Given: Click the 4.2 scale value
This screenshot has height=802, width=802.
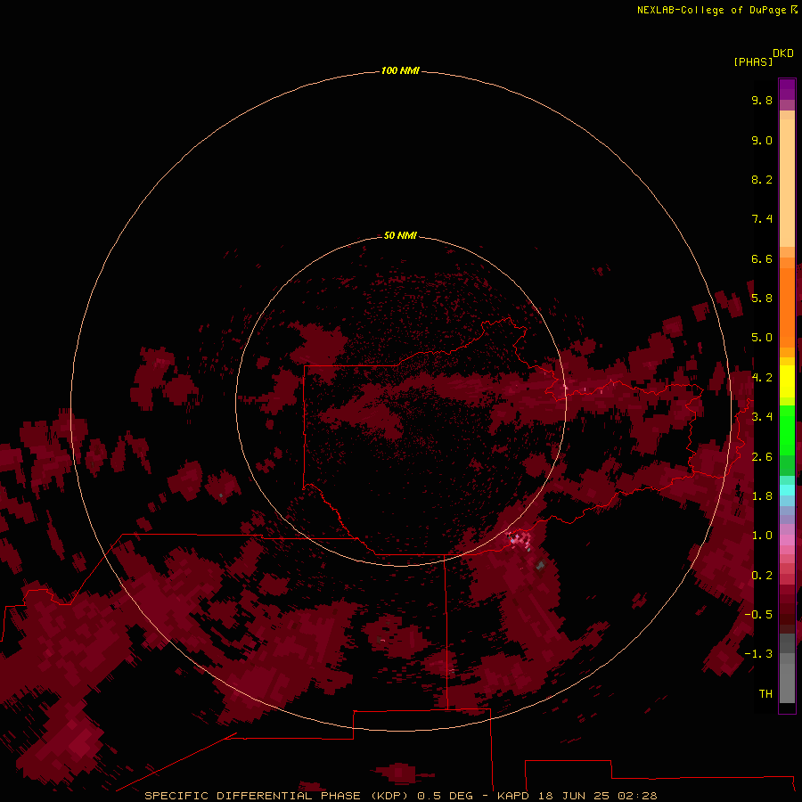Looking at the screenshot, I should [762, 377].
